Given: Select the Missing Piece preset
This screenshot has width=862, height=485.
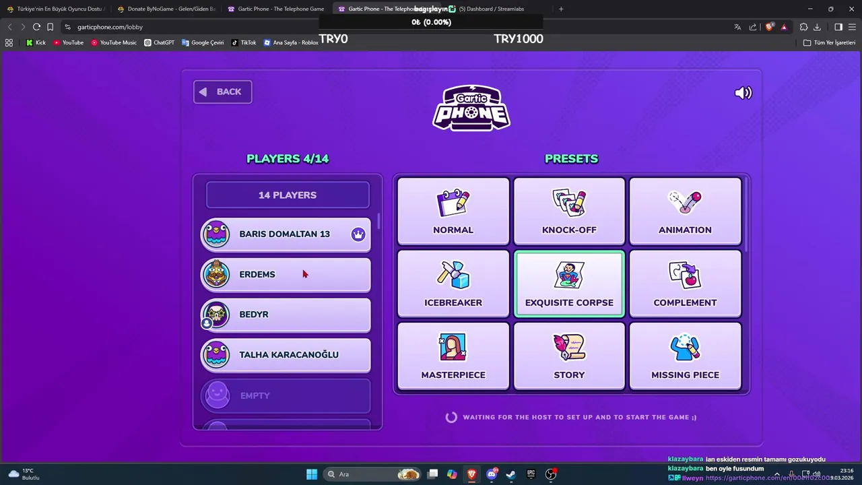Looking at the screenshot, I should [x=685, y=356].
